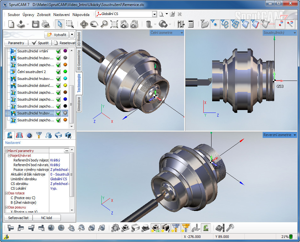This screenshot has width=300, height=242.
Task: Click the screw icon in bottom toolbar
Action: [229, 228]
